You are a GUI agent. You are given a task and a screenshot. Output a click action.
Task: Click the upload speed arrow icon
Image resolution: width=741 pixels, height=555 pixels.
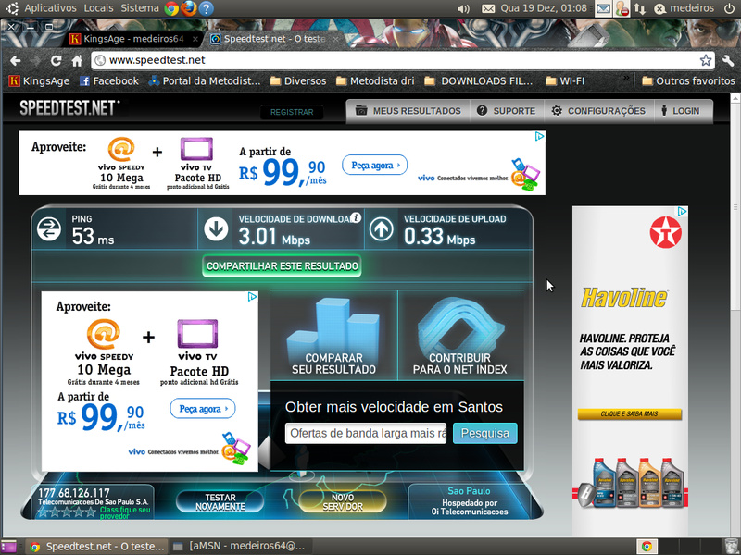pyautogui.click(x=382, y=229)
